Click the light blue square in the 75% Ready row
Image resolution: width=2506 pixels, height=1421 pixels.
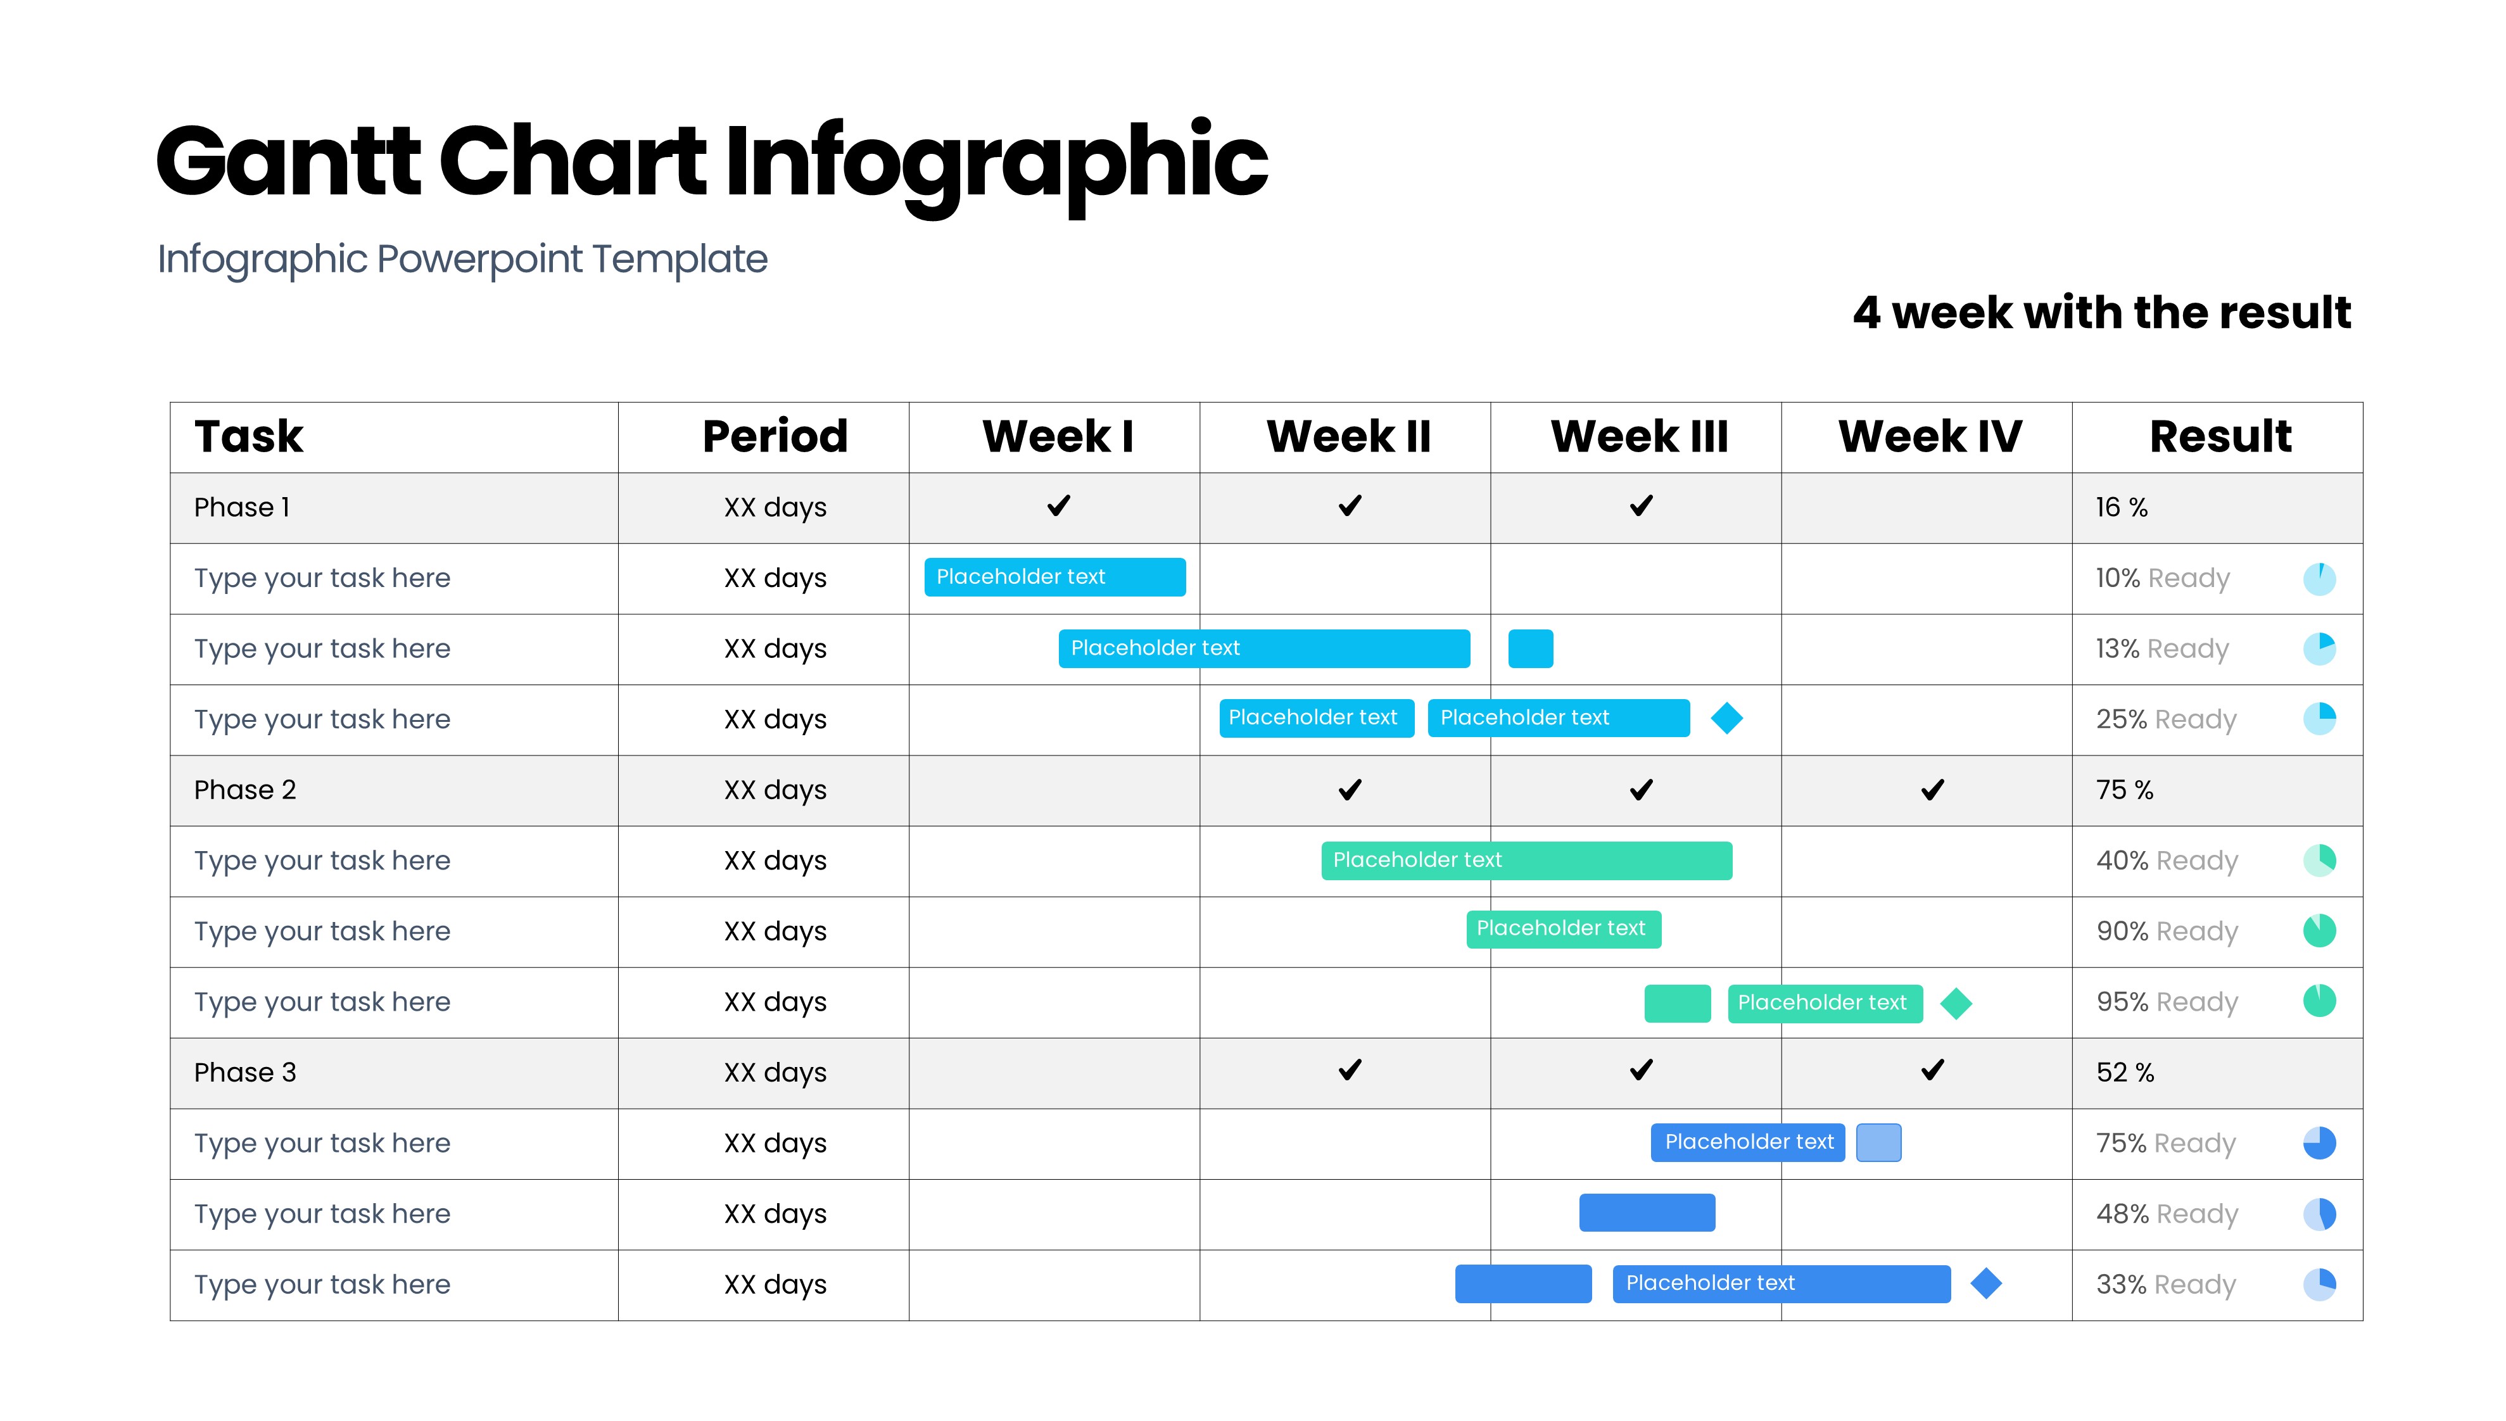point(1878,1143)
